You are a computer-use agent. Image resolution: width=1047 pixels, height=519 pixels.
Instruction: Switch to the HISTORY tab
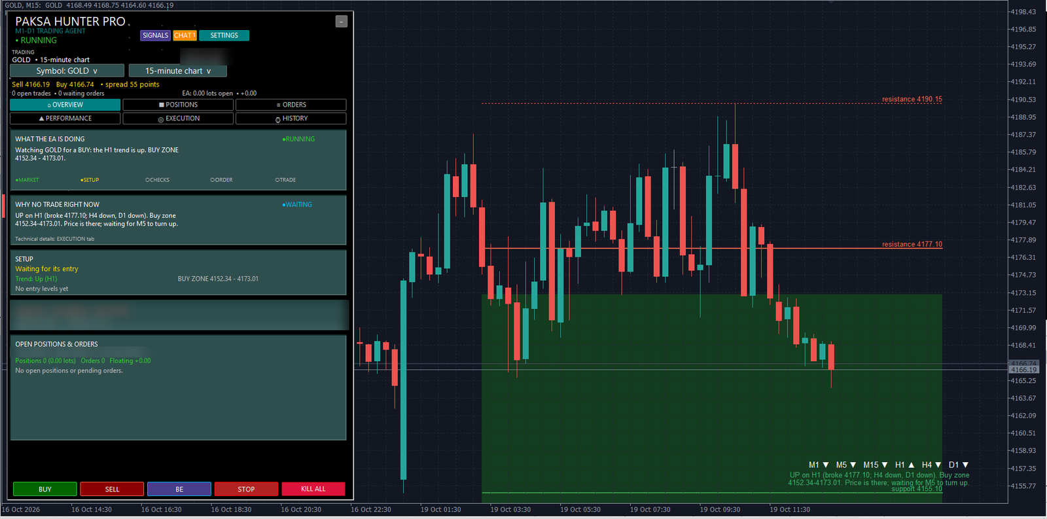[291, 118]
